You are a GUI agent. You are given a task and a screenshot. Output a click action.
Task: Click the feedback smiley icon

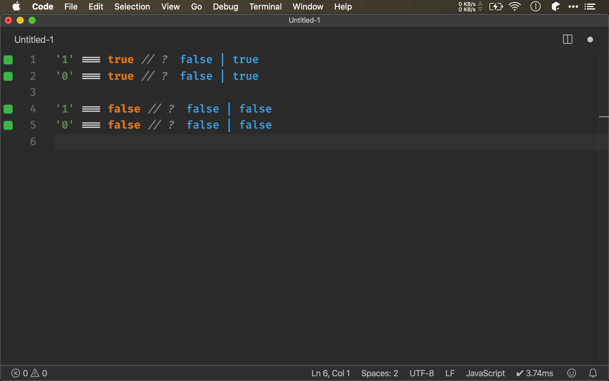(x=572, y=373)
